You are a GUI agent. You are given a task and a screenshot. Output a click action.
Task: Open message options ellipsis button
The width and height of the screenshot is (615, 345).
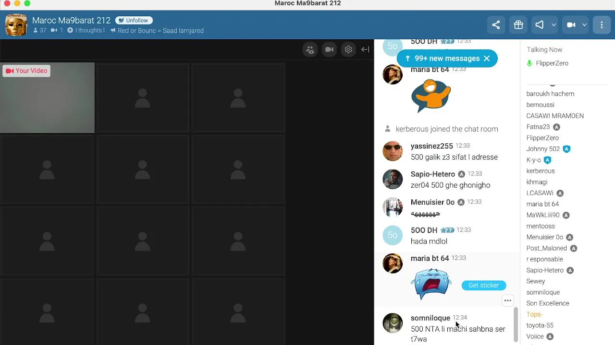tap(508, 301)
